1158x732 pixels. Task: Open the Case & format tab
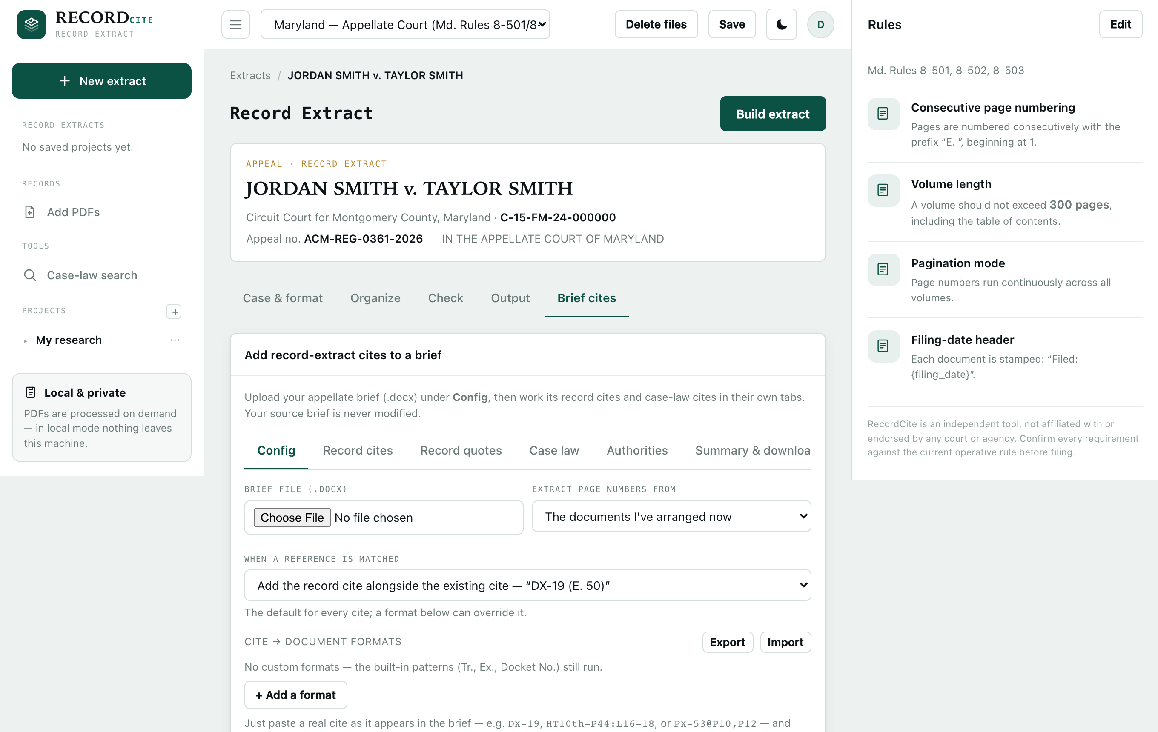point(283,298)
